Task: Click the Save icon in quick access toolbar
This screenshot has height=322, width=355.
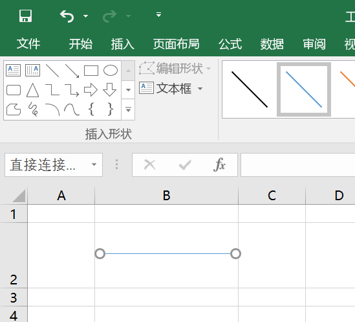Action: [x=25, y=16]
